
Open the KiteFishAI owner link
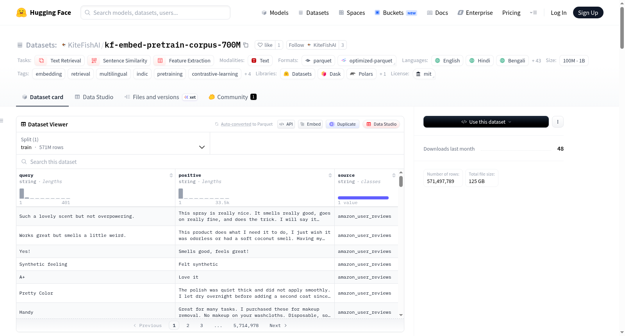pos(84,45)
